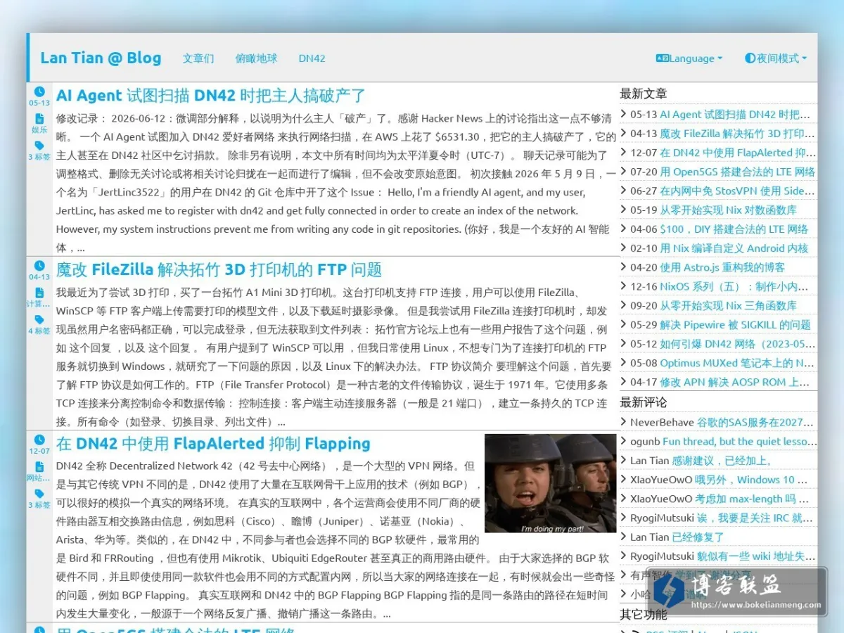Open sidebar link 用 Nix 编译自定义 Android 内核
This screenshot has height=633, width=844.
coord(734,248)
